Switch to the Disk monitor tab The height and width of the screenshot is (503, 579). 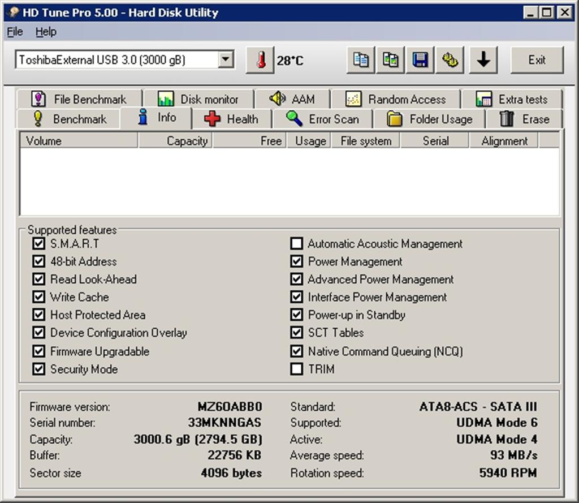[198, 99]
